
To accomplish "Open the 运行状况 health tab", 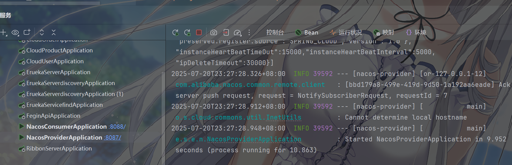I will (x=346, y=32).
